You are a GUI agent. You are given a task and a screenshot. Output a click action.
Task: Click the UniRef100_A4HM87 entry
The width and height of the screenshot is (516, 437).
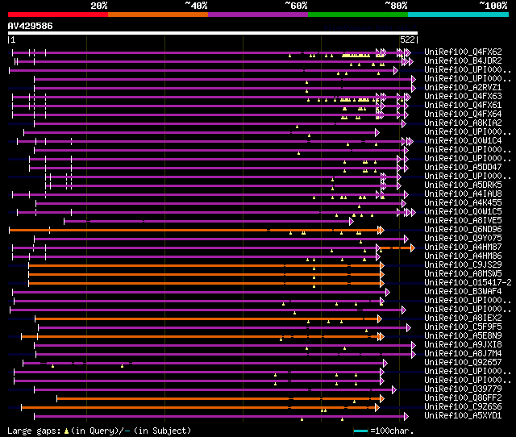[x=463, y=248]
